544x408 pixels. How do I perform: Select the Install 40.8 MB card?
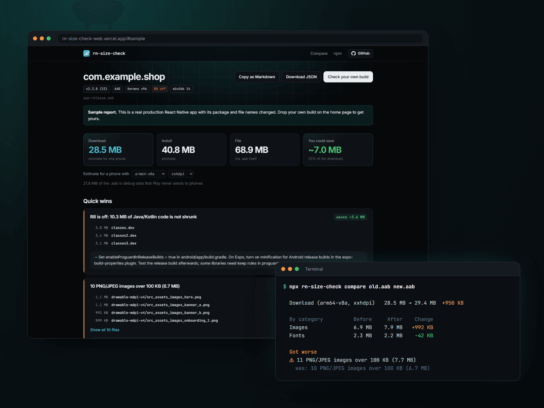tap(191, 150)
